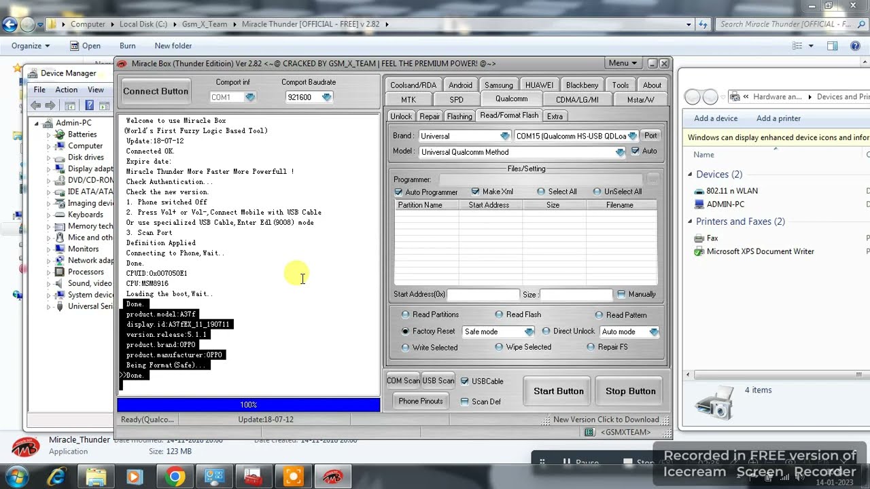Select the Wipe Selected radio button
The height and width of the screenshot is (489, 870).
[x=500, y=347]
